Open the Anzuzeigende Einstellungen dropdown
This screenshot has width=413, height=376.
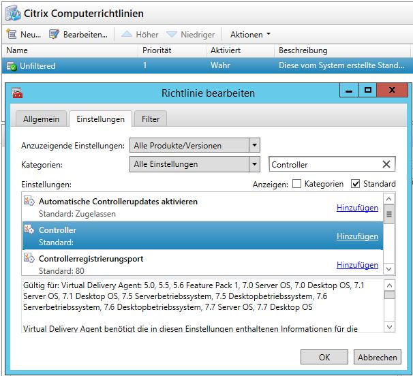254,145
